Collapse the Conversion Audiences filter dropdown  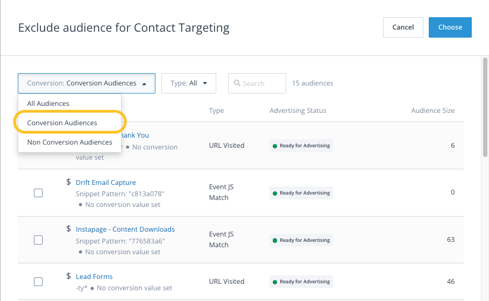[x=87, y=83]
